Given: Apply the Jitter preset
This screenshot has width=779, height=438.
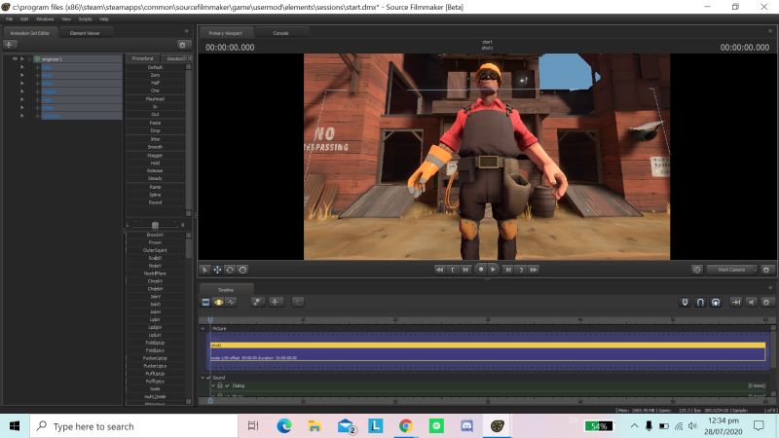Looking at the screenshot, I should 155,139.
